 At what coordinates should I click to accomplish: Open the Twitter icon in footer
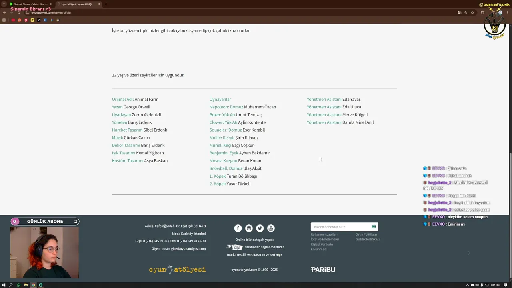click(260, 228)
